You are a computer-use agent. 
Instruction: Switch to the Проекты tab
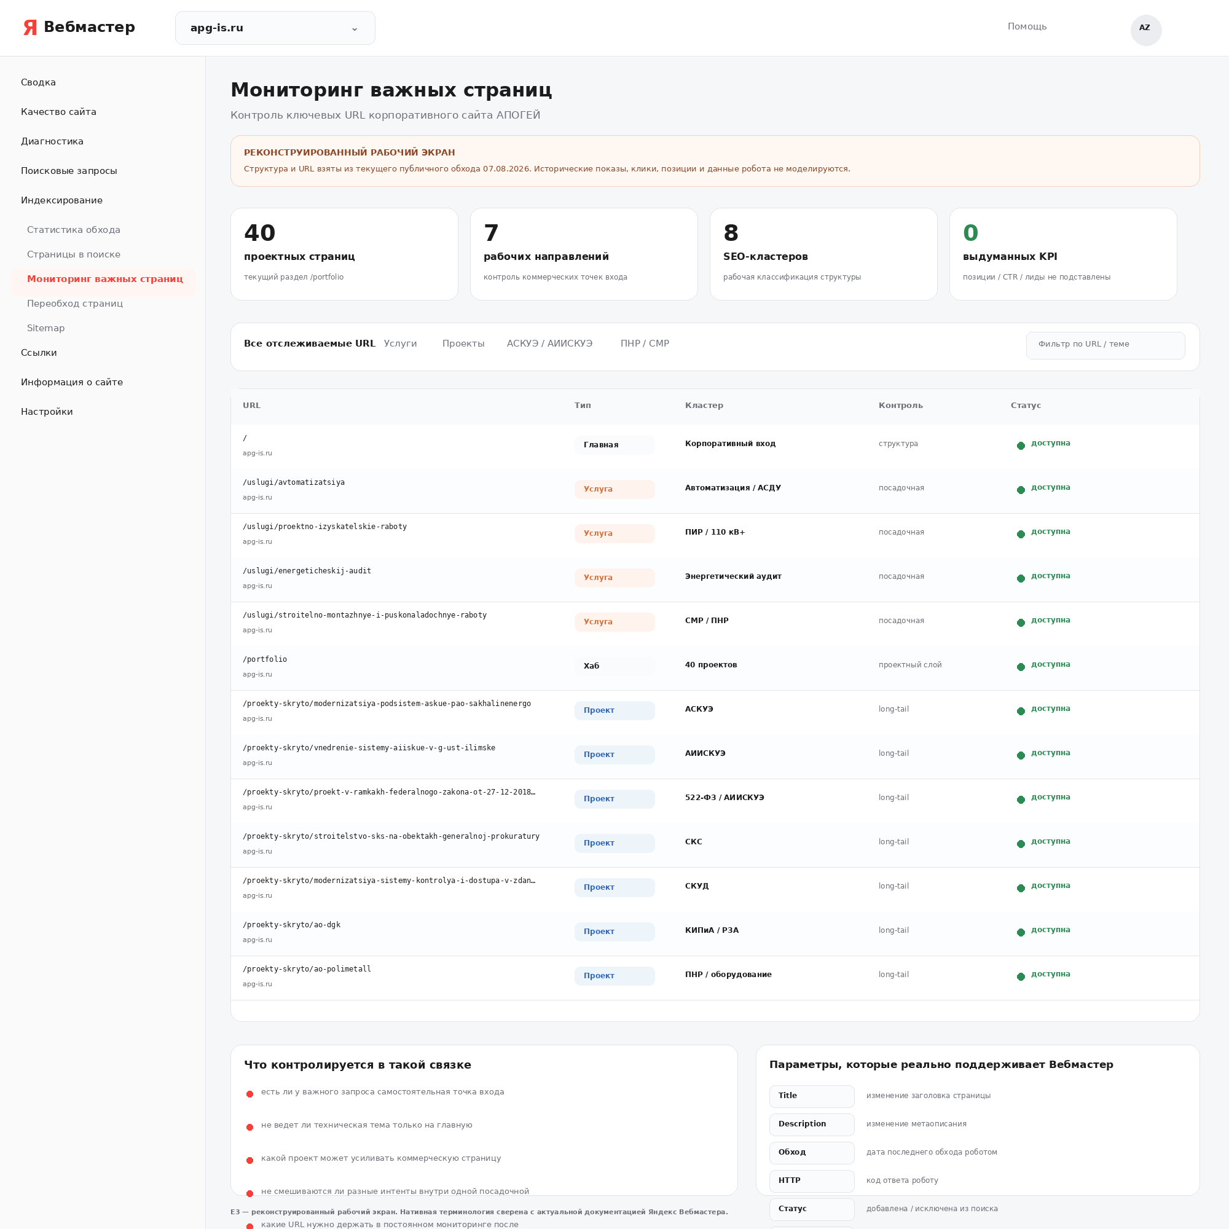tap(464, 344)
